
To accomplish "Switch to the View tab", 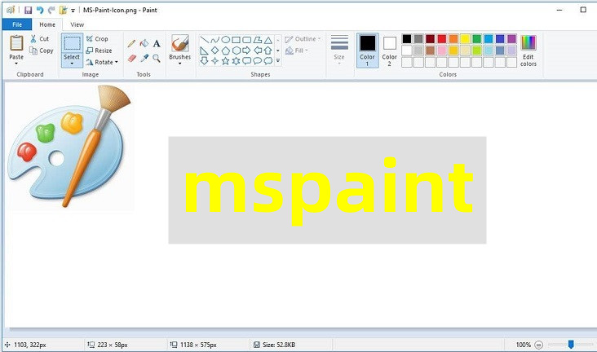I will [x=77, y=24].
